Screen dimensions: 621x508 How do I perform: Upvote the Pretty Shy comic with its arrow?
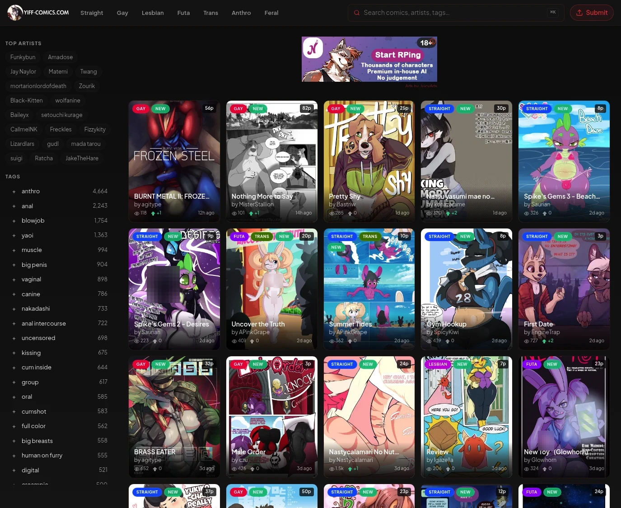click(350, 213)
